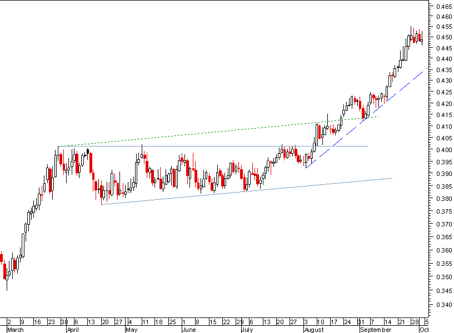Screen dimensions: 454x333
Task: Select the May month label
Action: pyautogui.click(x=132, y=330)
